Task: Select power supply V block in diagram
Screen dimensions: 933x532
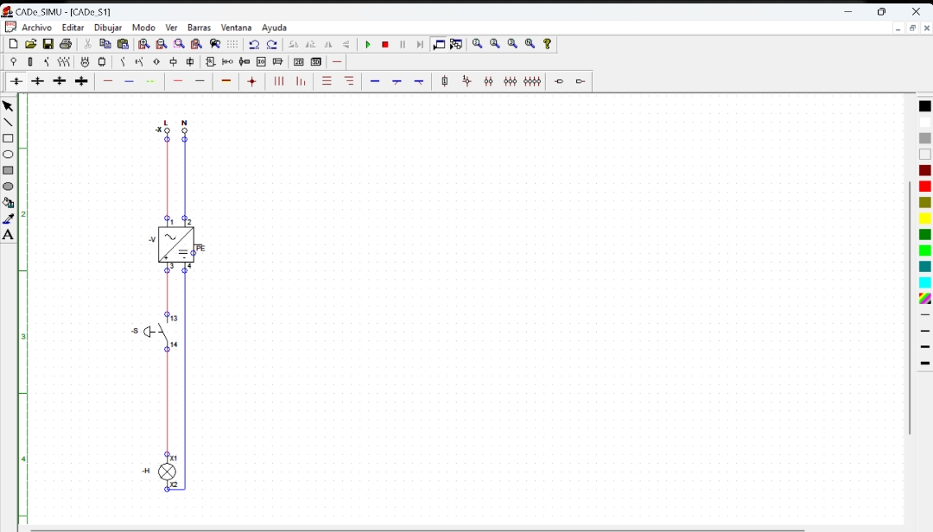Action: [x=176, y=244]
